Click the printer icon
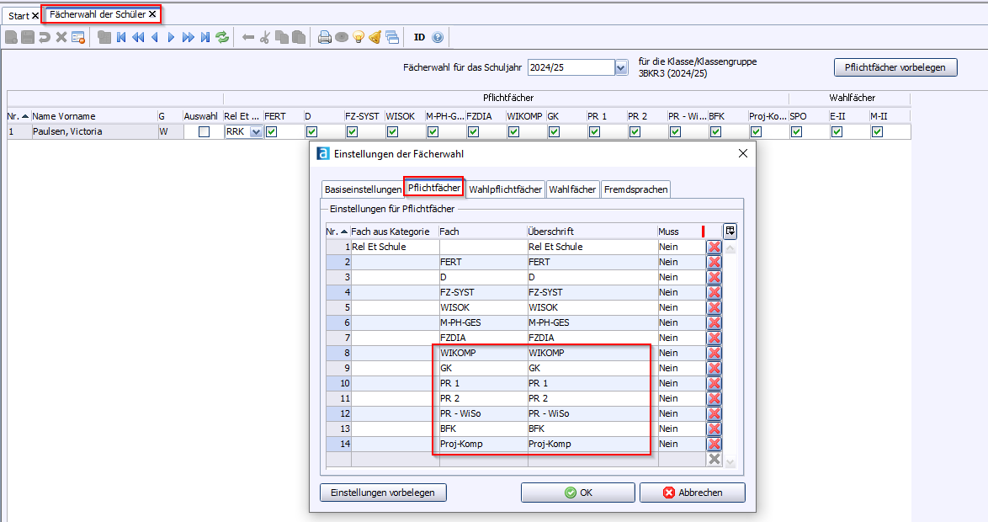The image size is (988, 522). pyautogui.click(x=324, y=37)
